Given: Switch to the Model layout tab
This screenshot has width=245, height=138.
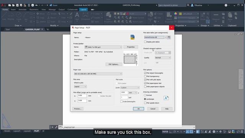Looking at the screenshot, I should point(7,131).
